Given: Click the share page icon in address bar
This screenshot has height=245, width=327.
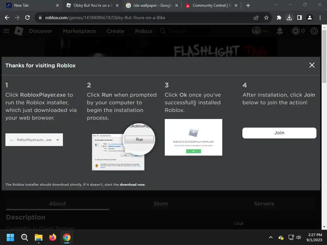Looking at the screenshot, I should click(256, 18).
